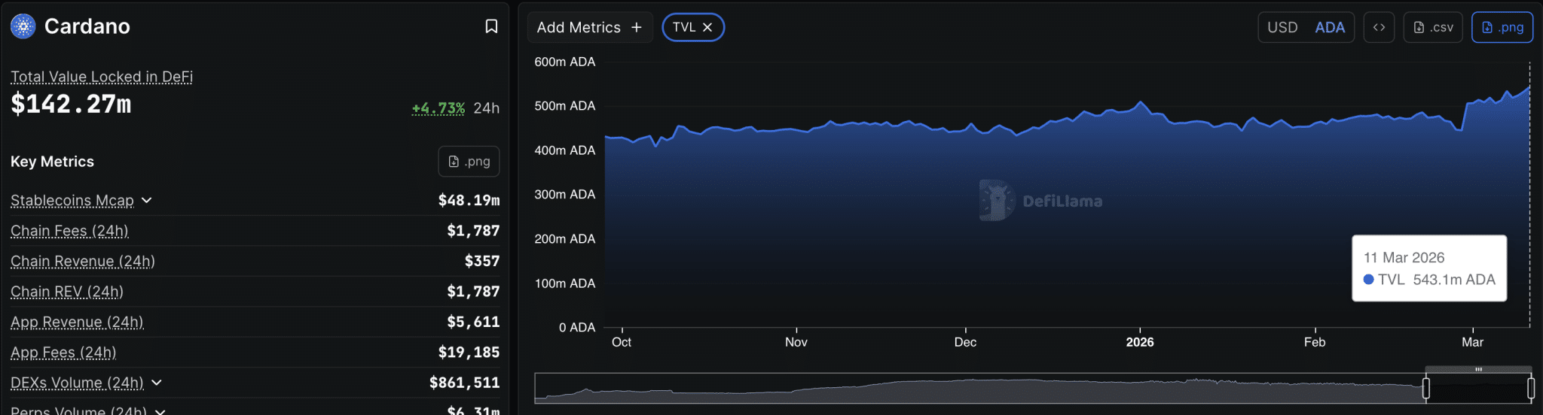The width and height of the screenshot is (1543, 415).
Task: Click the 500m ADA y-axis label
Action: 565,106
